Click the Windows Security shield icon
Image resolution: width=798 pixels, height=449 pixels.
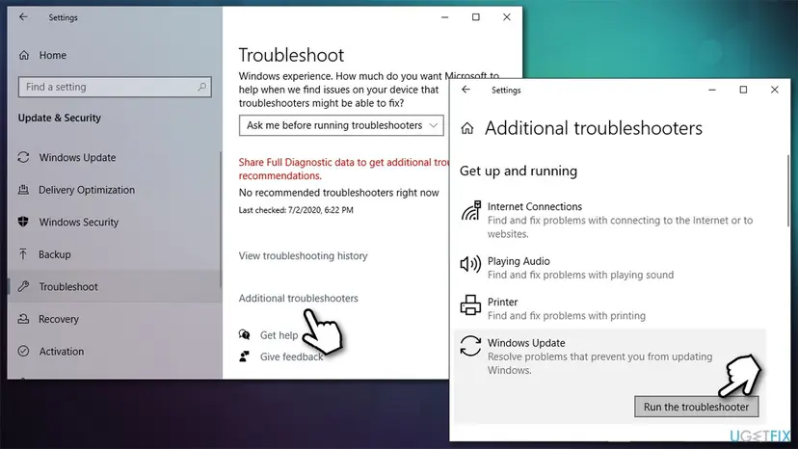tap(23, 222)
